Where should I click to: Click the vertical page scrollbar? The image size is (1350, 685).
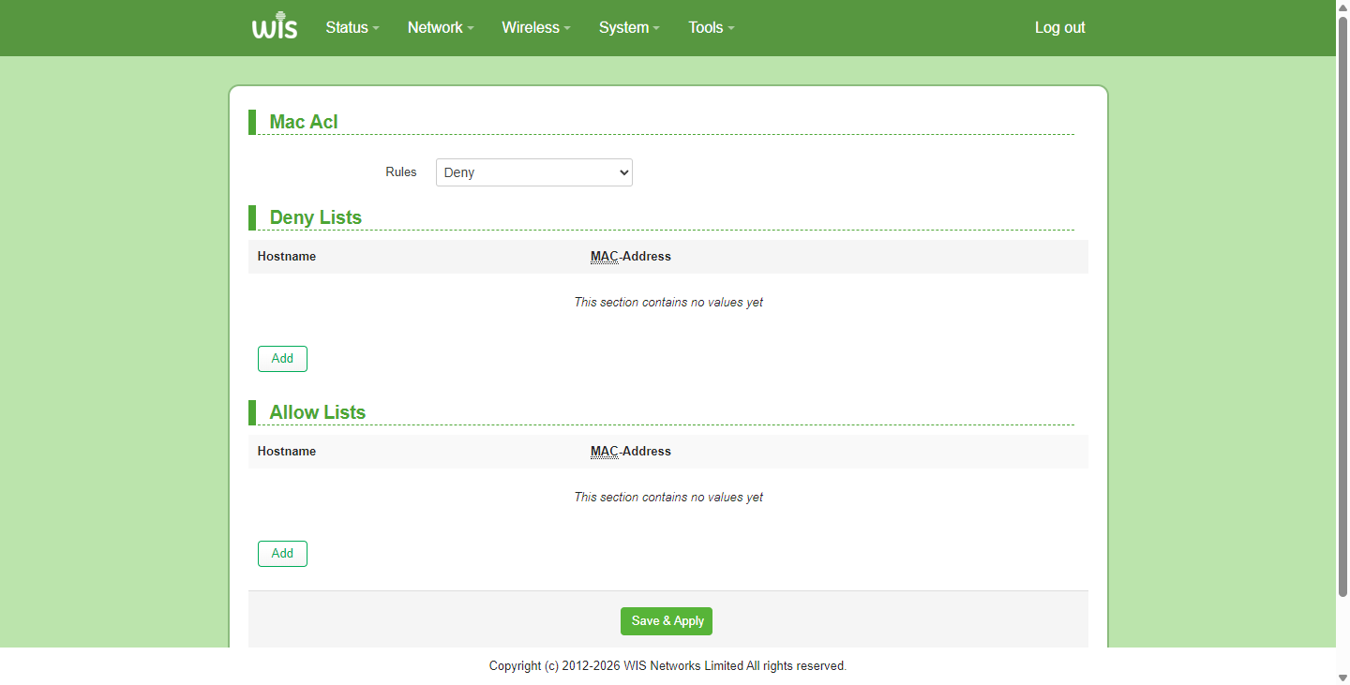[1342, 305]
